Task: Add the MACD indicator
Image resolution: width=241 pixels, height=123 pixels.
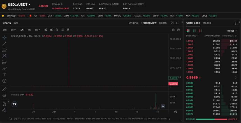Action: point(38,119)
